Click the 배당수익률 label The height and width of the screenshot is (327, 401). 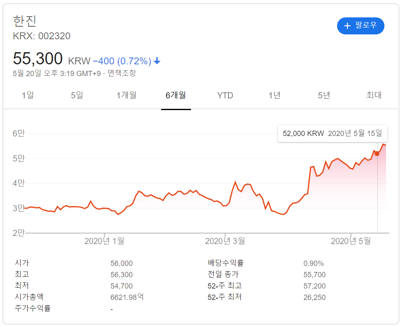226,263
